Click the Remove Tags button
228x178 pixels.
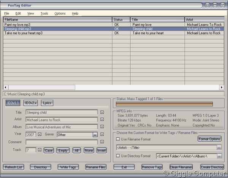click(x=152, y=167)
